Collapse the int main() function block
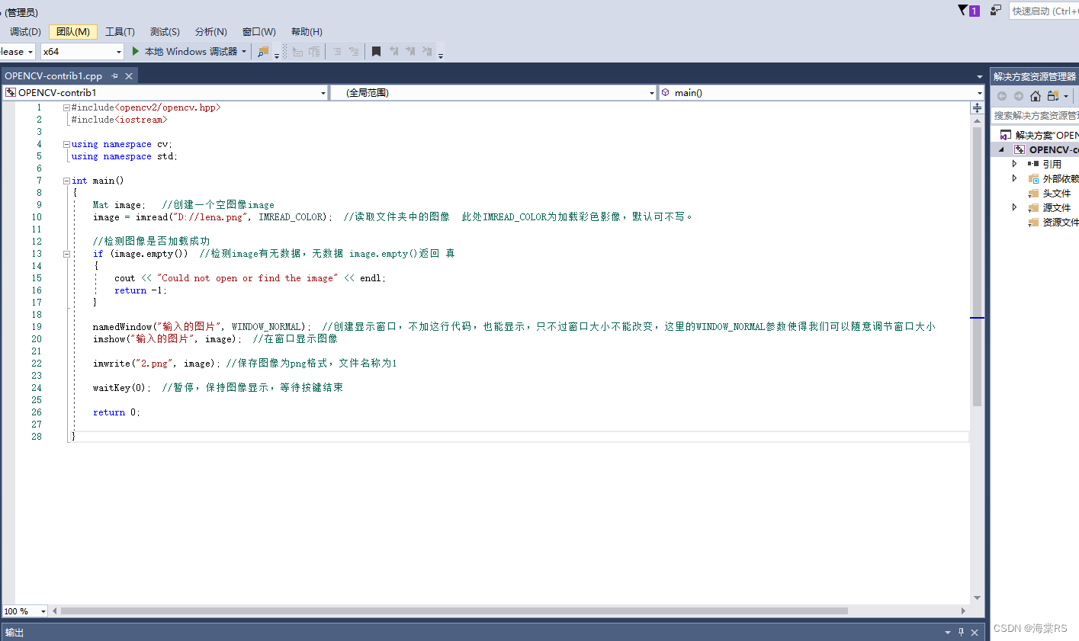The image size is (1079, 641). point(66,181)
